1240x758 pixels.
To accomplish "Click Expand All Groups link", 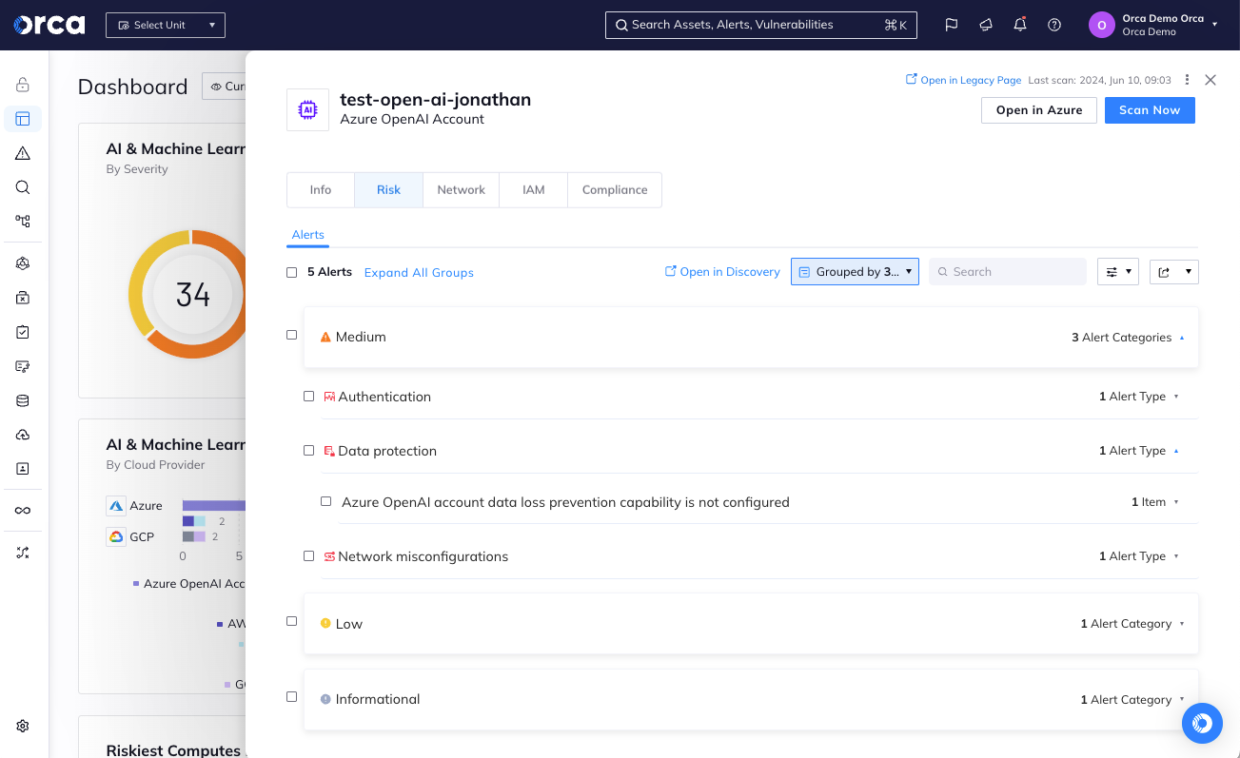I will (419, 273).
